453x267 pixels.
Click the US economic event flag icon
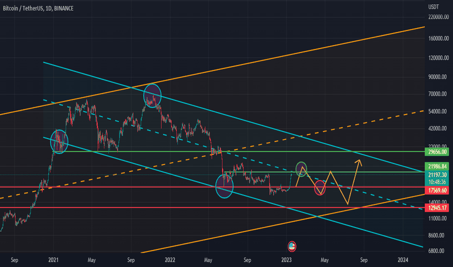click(292, 246)
